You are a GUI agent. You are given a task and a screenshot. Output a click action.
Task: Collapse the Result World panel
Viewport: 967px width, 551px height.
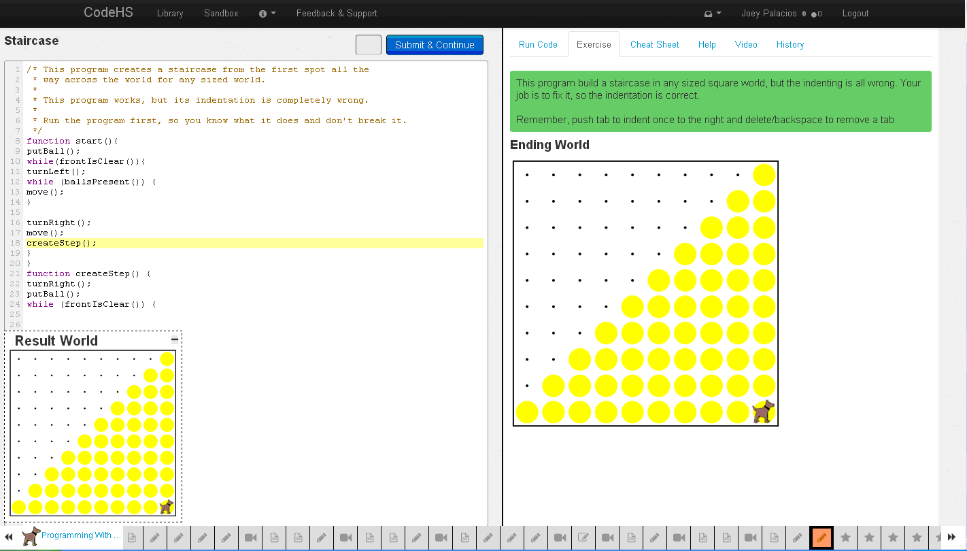coord(175,339)
